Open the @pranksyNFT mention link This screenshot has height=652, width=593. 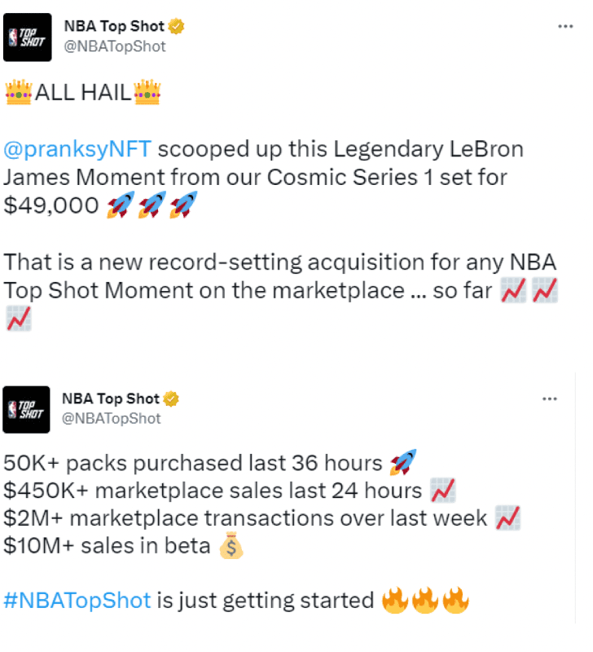coord(77,149)
